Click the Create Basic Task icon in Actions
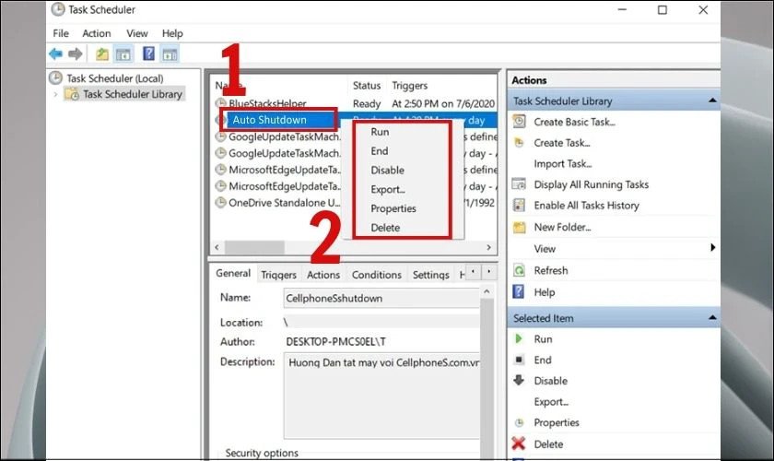Image resolution: width=774 pixels, height=461 pixels. tap(520, 122)
